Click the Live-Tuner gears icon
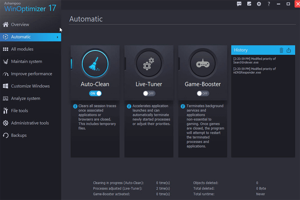The height and width of the screenshot is (200, 300). pyautogui.click(x=149, y=64)
